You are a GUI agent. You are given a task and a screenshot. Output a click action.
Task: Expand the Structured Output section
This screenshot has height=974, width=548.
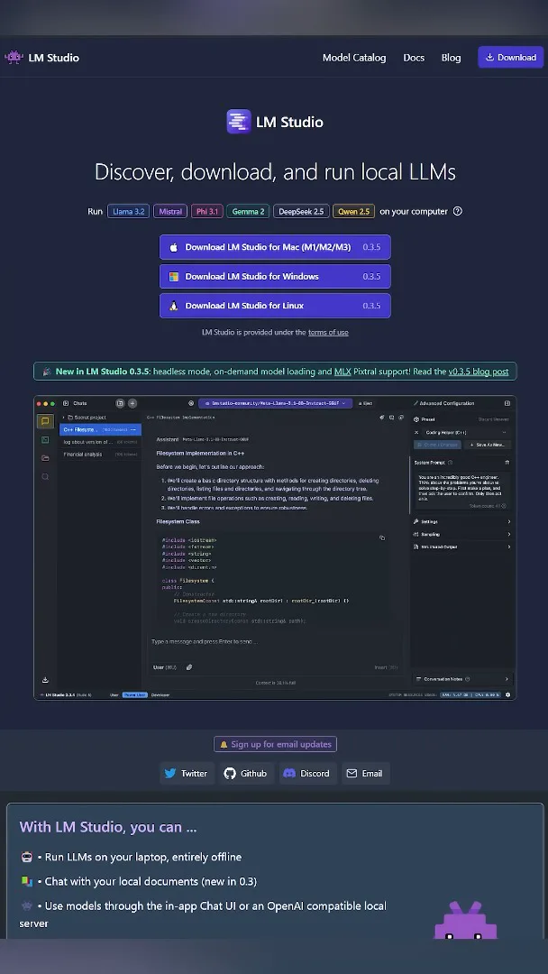(x=461, y=547)
